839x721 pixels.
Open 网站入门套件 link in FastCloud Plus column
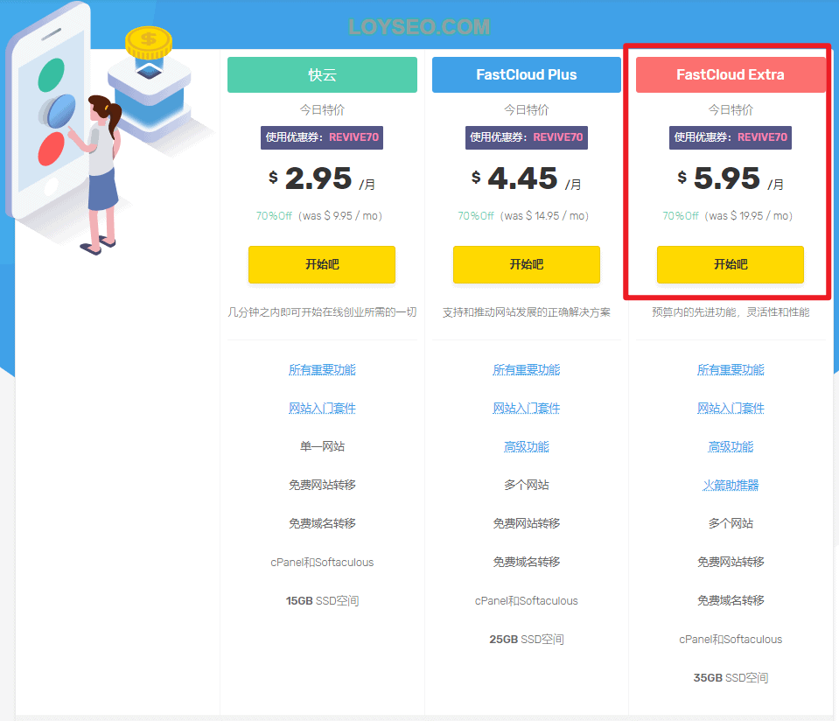527,409
